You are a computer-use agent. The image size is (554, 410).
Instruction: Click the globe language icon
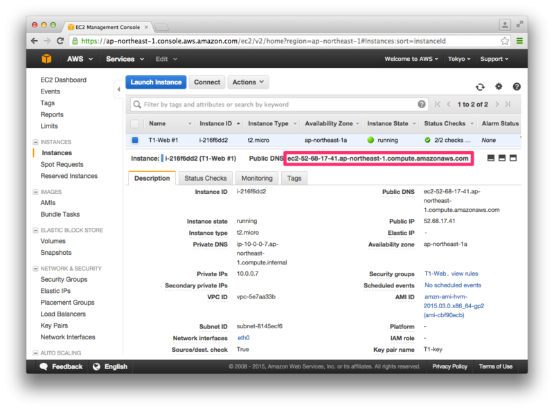[96, 366]
